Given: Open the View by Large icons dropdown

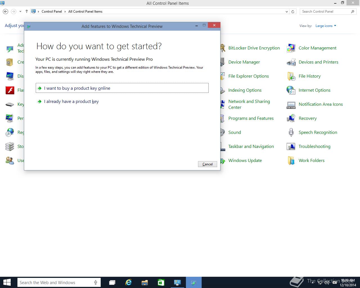Looking at the screenshot, I should tap(326, 26).
